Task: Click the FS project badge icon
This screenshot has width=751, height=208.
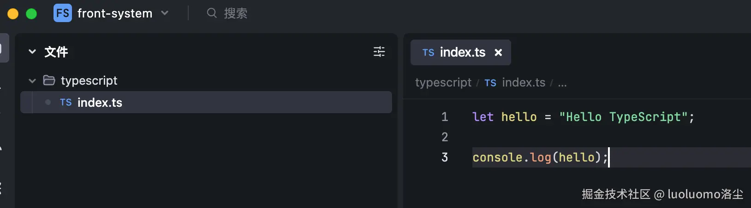Action: click(x=63, y=13)
